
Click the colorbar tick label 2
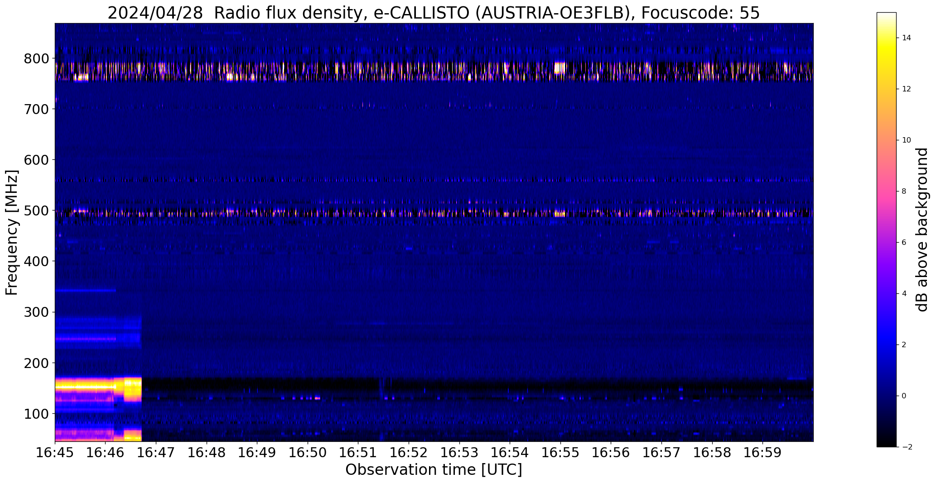pos(904,345)
